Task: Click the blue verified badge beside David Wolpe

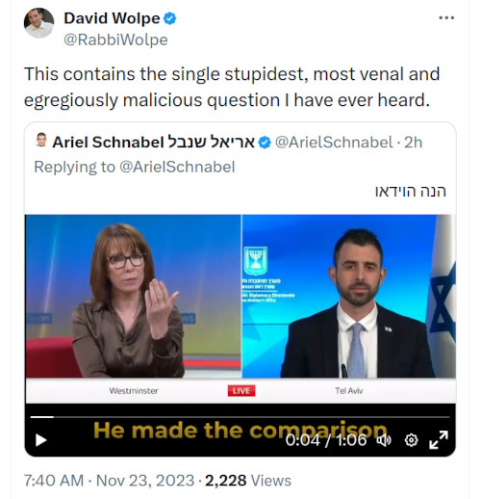Action: (x=170, y=18)
